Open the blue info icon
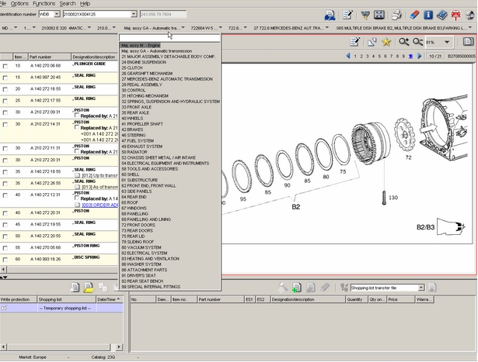 pos(428,15)
